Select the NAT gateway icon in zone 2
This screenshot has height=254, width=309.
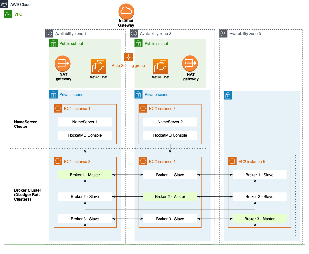pyautogui.click(x=190, y=63)
